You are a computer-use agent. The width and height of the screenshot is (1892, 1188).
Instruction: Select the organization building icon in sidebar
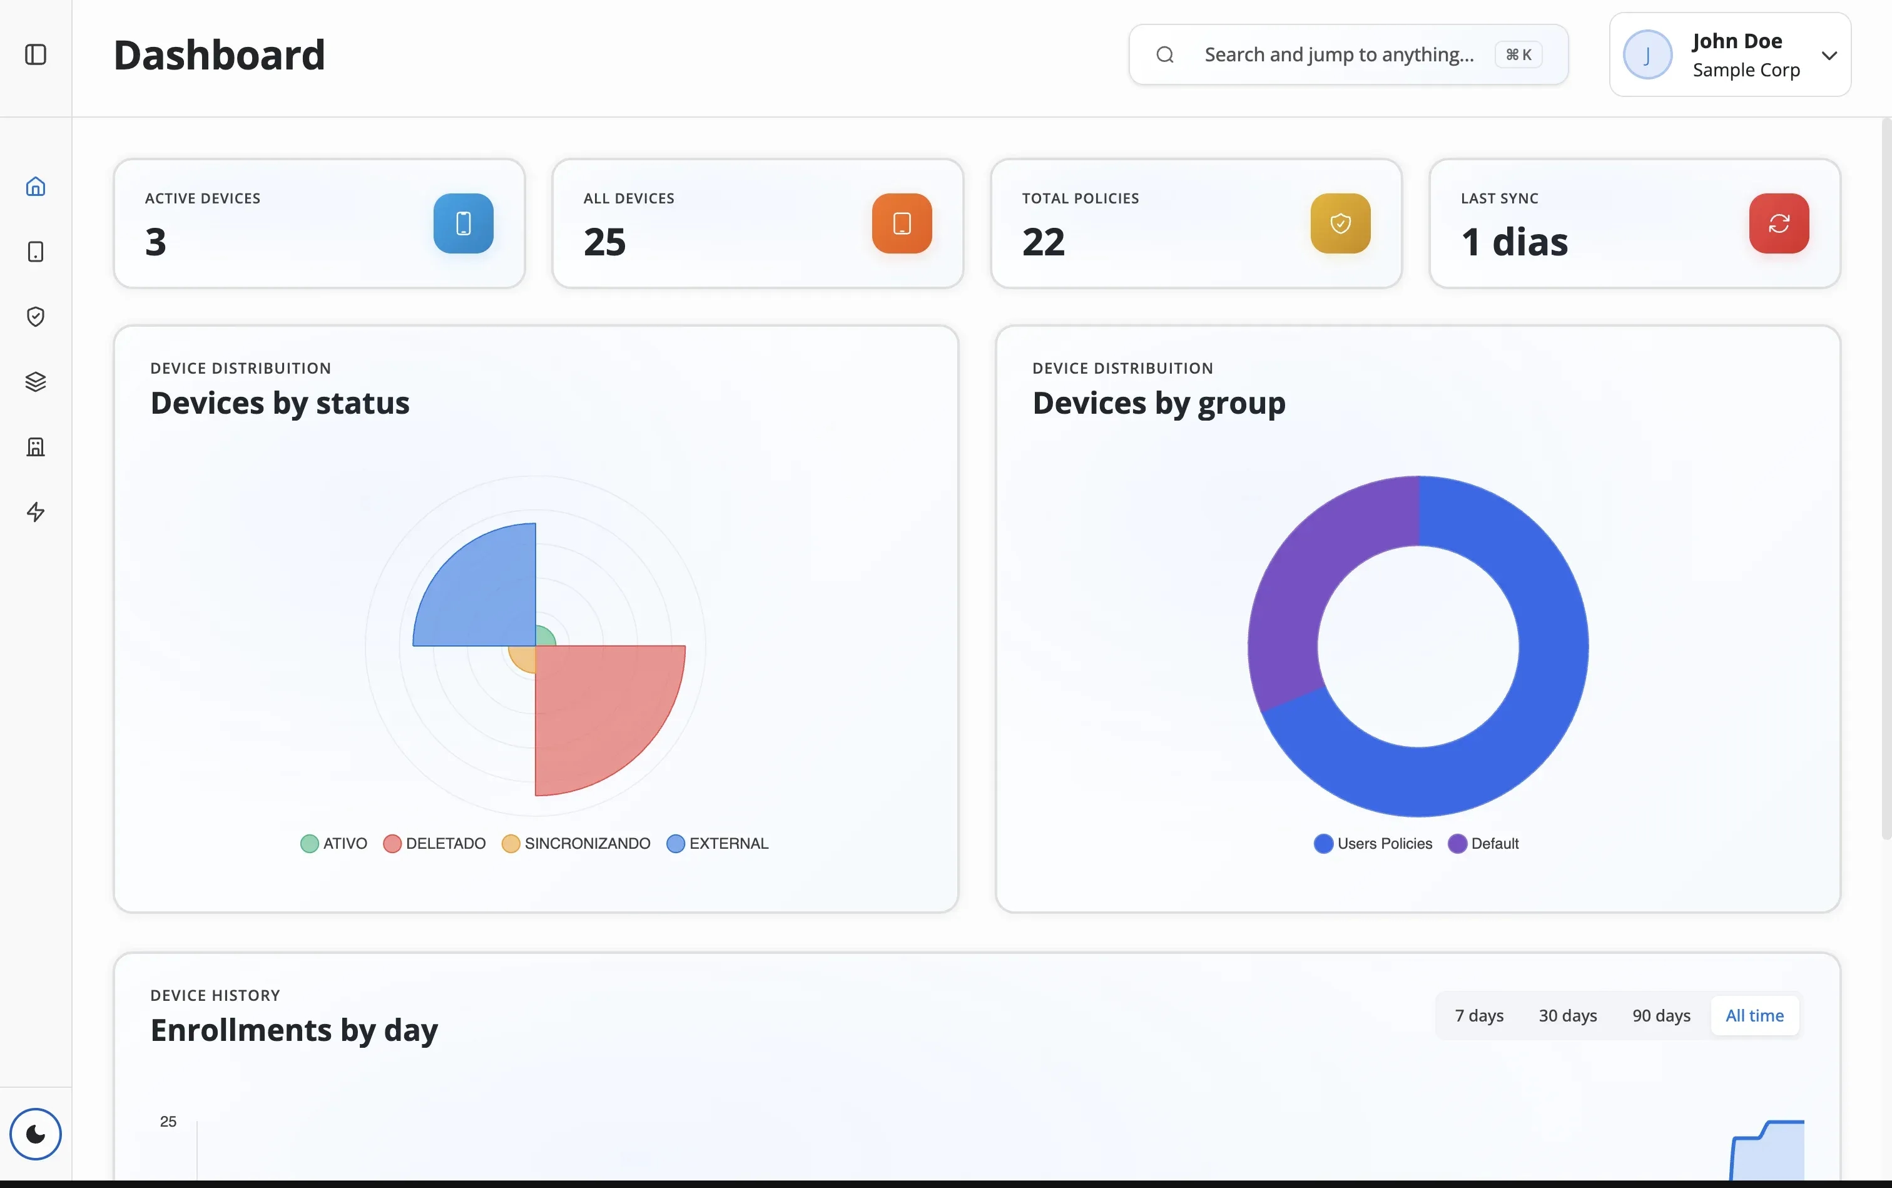(36, 446)
